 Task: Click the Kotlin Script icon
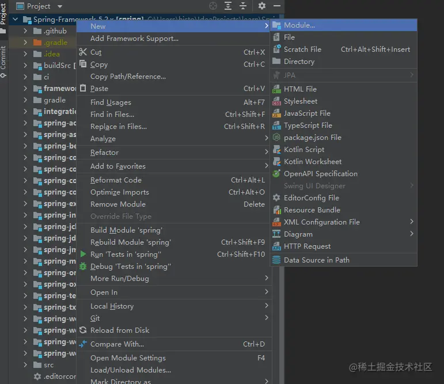pyautogui.click(x=276, y=150)
